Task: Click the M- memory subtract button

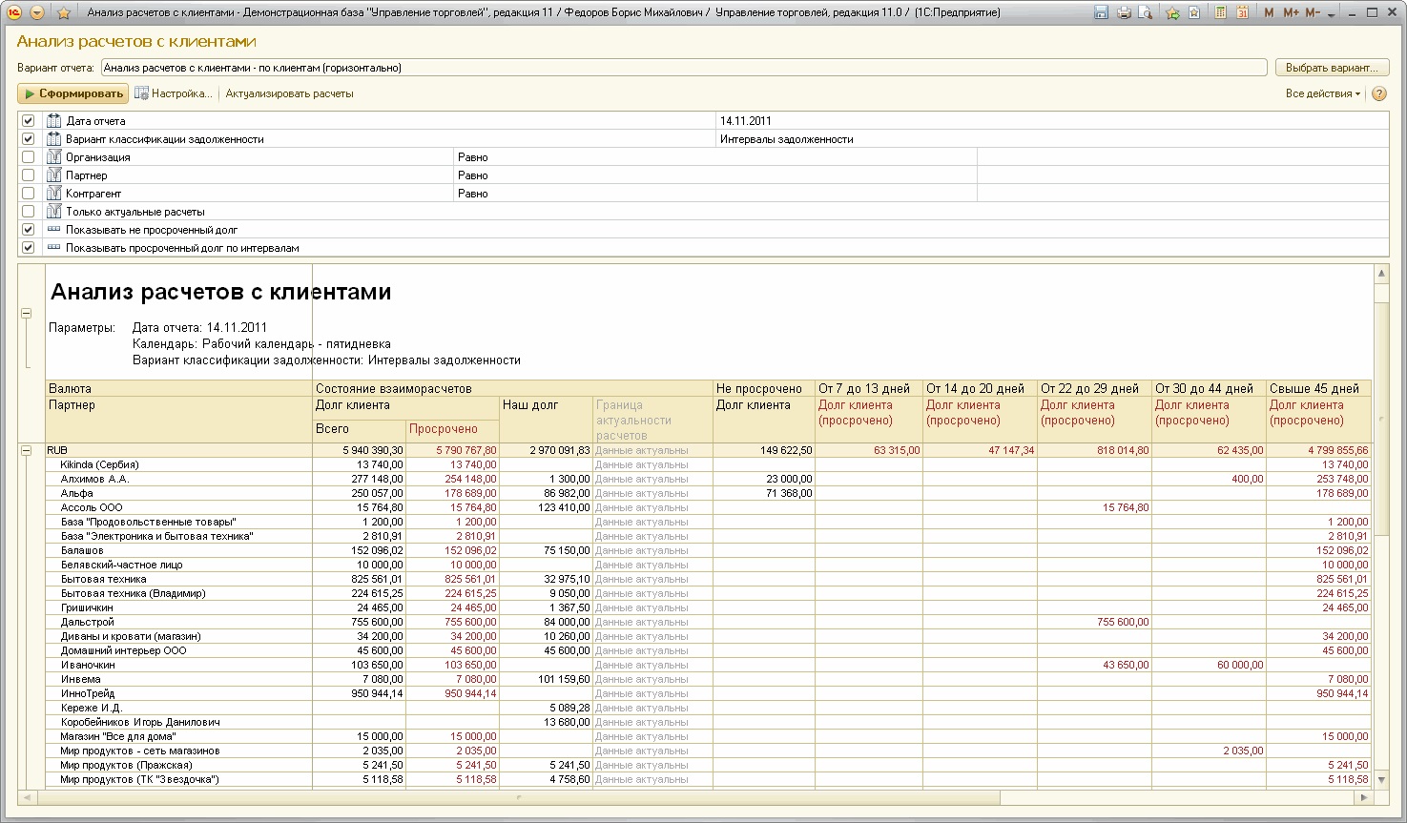Action: [1313, 12]
